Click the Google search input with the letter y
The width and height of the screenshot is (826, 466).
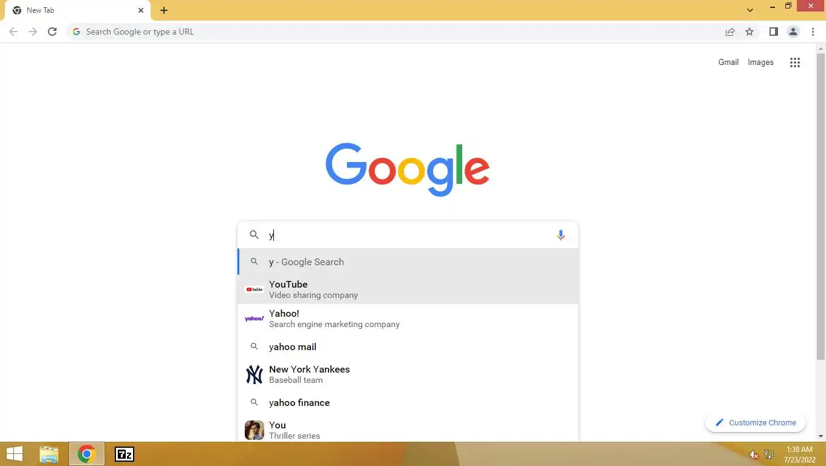tap(408, 235)
